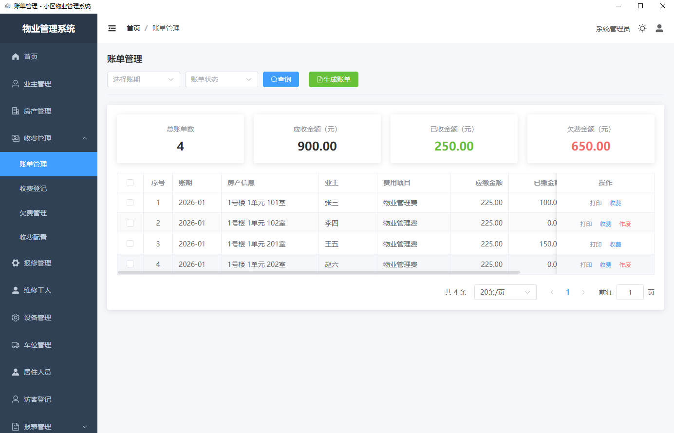Open the 账单状态 dropdown
674x433 pixels.
[221, 79]
